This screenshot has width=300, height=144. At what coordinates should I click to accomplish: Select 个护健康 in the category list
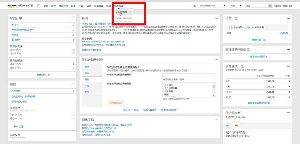(x=169, y=91)
